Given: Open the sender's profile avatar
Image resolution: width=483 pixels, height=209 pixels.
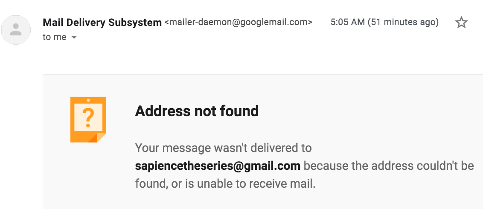Looking at the screenshot, I should (16, 30).
